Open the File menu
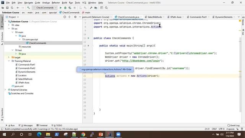 pos(8,3)
